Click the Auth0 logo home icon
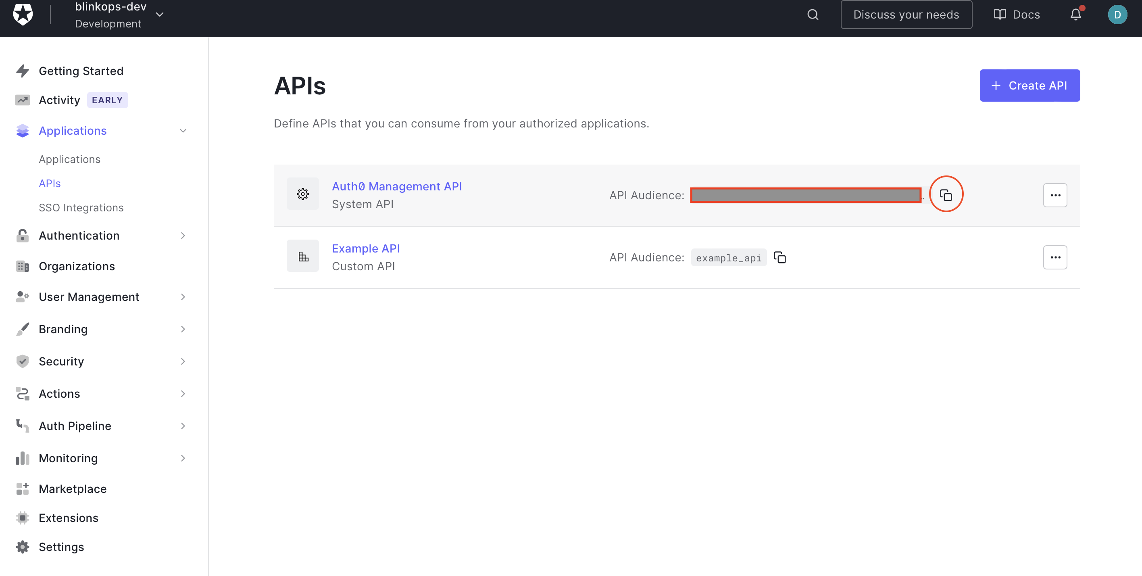This screenshot has height=576, width=1142. (23, 15)
